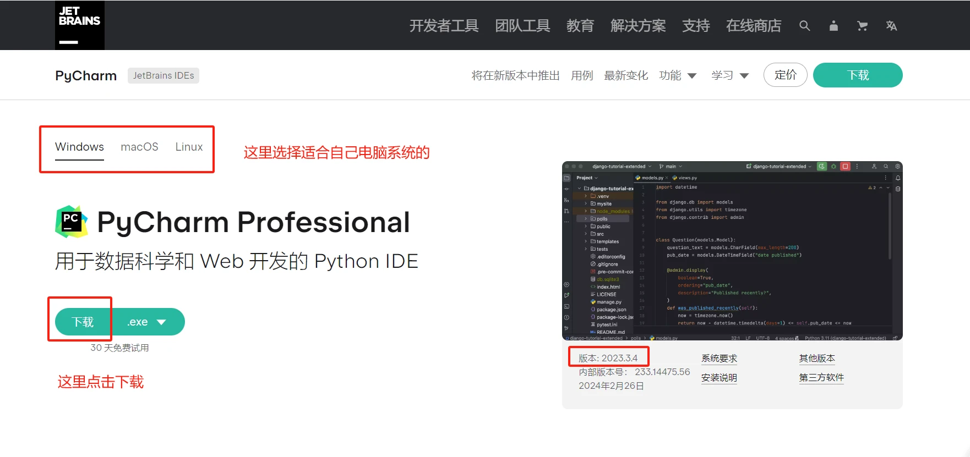Click 下载 button under PyCharm Professional
Screen dimensions: 970x457
pos(83,322)
